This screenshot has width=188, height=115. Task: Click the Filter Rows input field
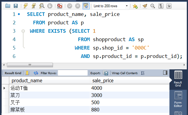(x=73, y=73)
